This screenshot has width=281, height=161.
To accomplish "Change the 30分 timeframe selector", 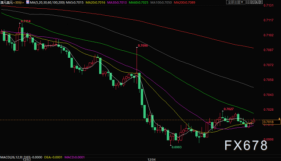I will [x=18, y=3].
